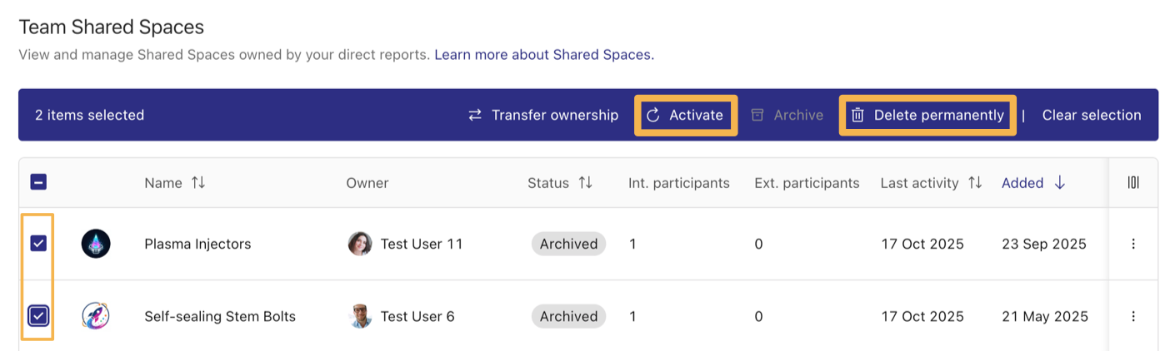The height and width of the screenshot is (351, 1175).
Task: Click Test User 6's profile avatar
Action: click(x=359, y=316)
